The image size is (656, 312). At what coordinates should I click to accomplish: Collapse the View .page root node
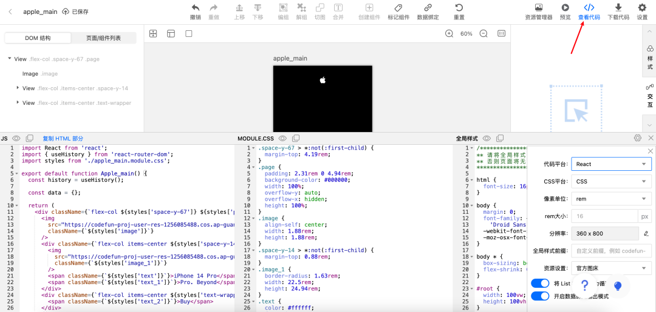coord(9,58)
